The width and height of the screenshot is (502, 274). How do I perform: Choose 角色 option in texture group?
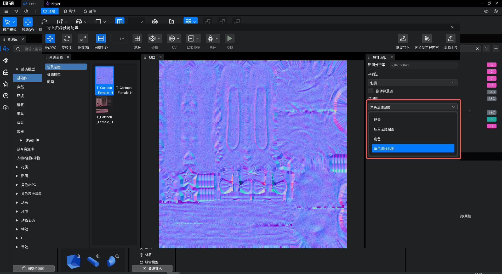[413, 139]
